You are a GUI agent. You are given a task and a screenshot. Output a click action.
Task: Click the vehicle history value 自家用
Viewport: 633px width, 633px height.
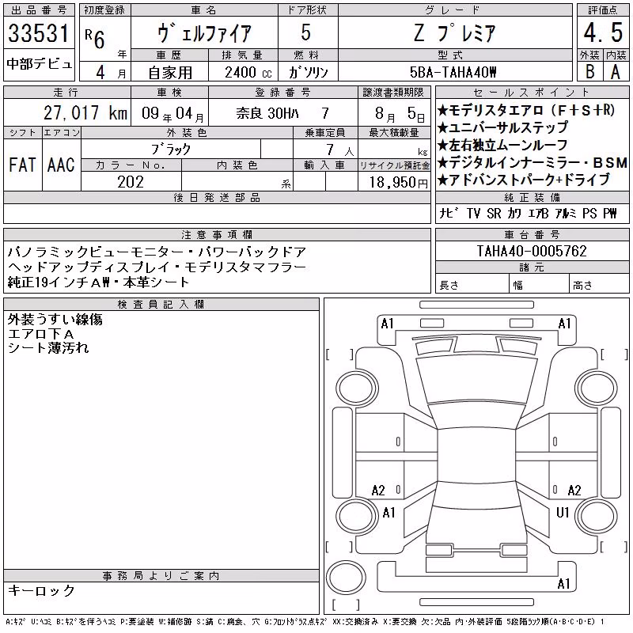170,73
